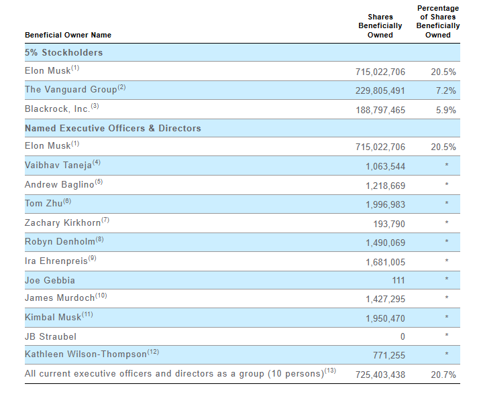Click the Joe Gebbia name cell
This screenshot has height=394, width=477.
click(50, 280)
